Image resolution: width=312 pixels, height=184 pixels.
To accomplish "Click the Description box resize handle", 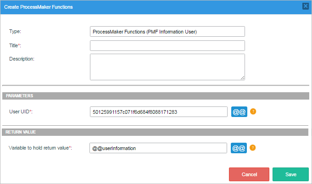I will pyautogui.click(x=242, y=78).
